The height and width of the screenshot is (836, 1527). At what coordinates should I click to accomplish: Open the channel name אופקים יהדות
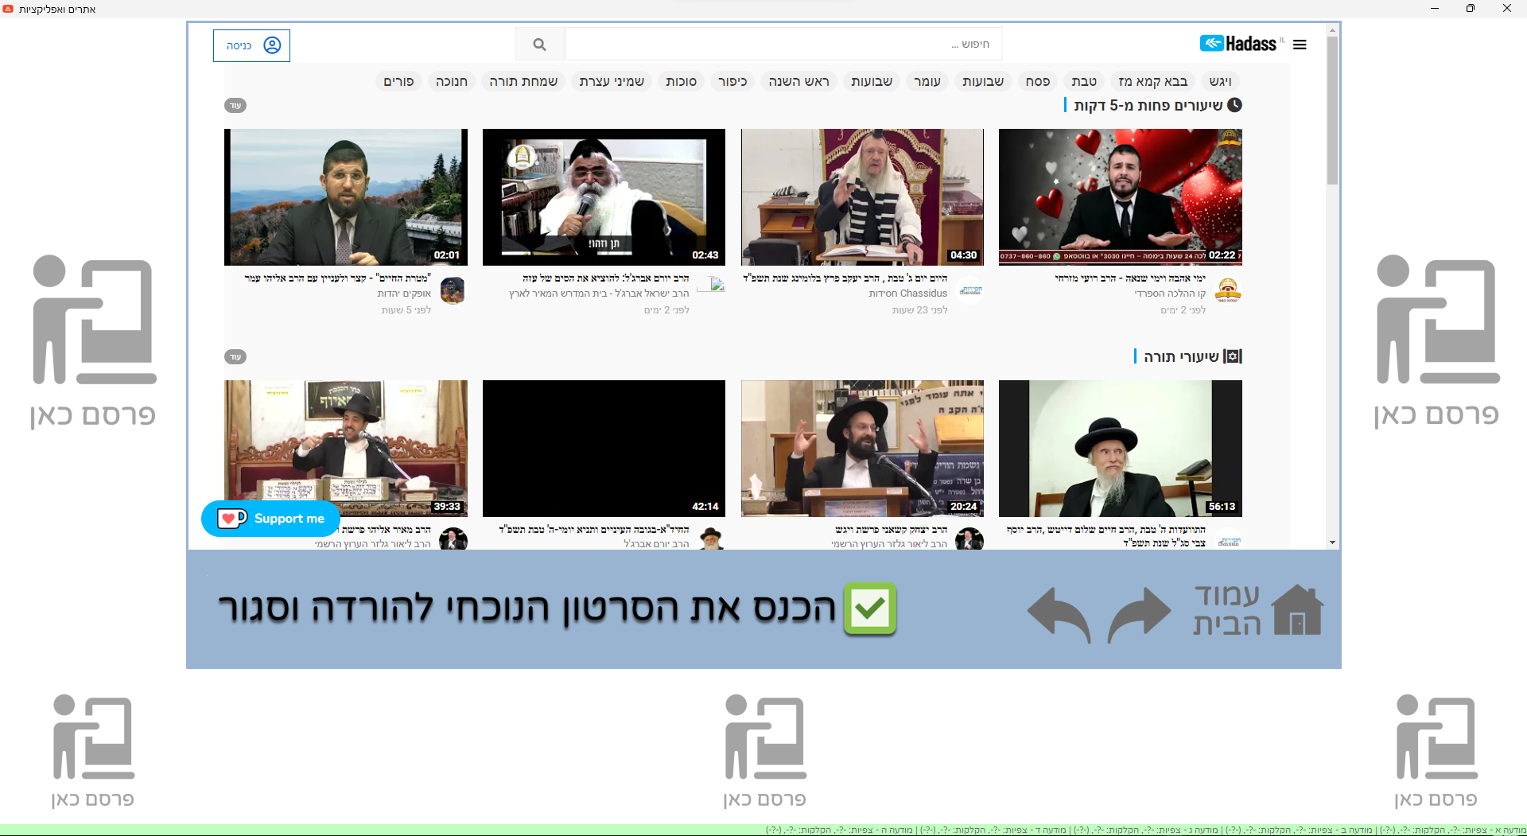(x=404, y=294)
